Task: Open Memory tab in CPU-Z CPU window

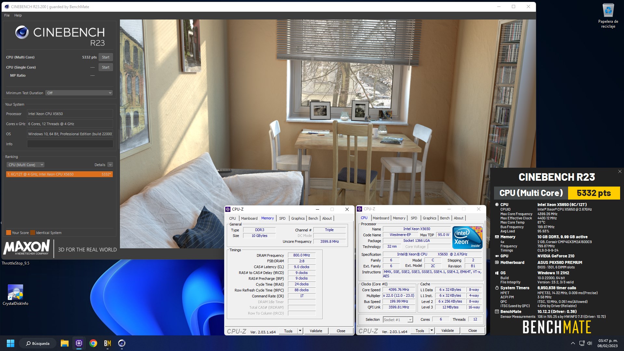Action: 399,218
